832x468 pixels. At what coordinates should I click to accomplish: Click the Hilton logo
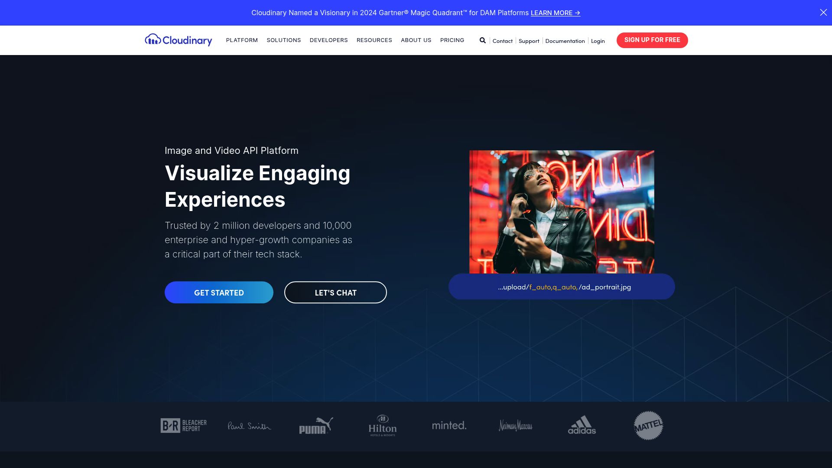coord(383,426)
